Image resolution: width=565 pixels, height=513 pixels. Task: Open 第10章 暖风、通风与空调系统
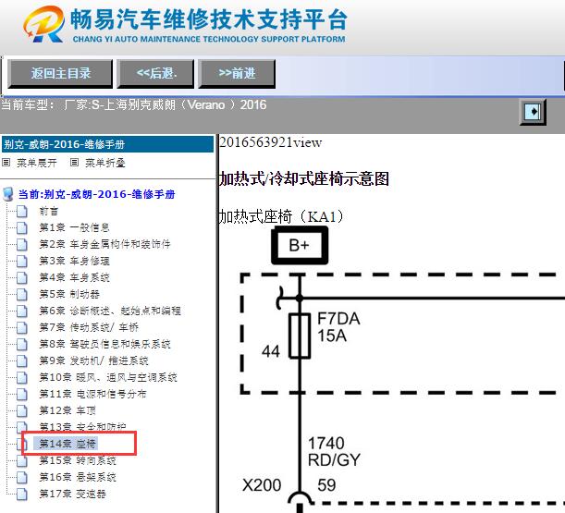[x=108, y=377]
